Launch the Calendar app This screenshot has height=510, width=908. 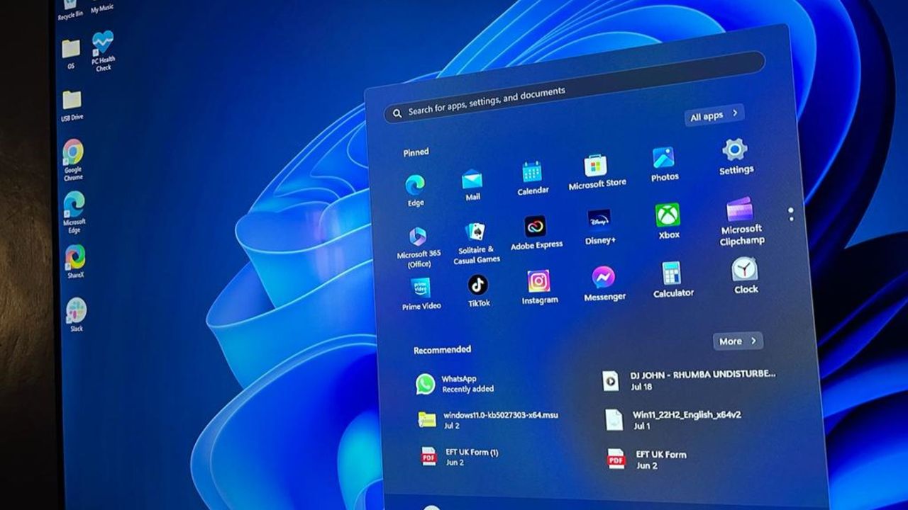[532, 178]
